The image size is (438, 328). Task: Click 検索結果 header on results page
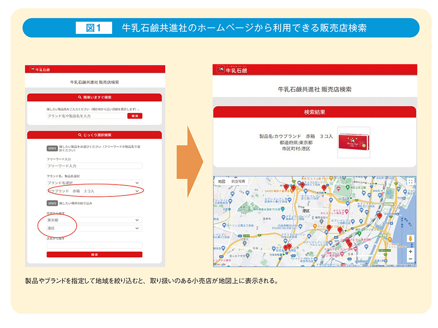click(314, 112)
